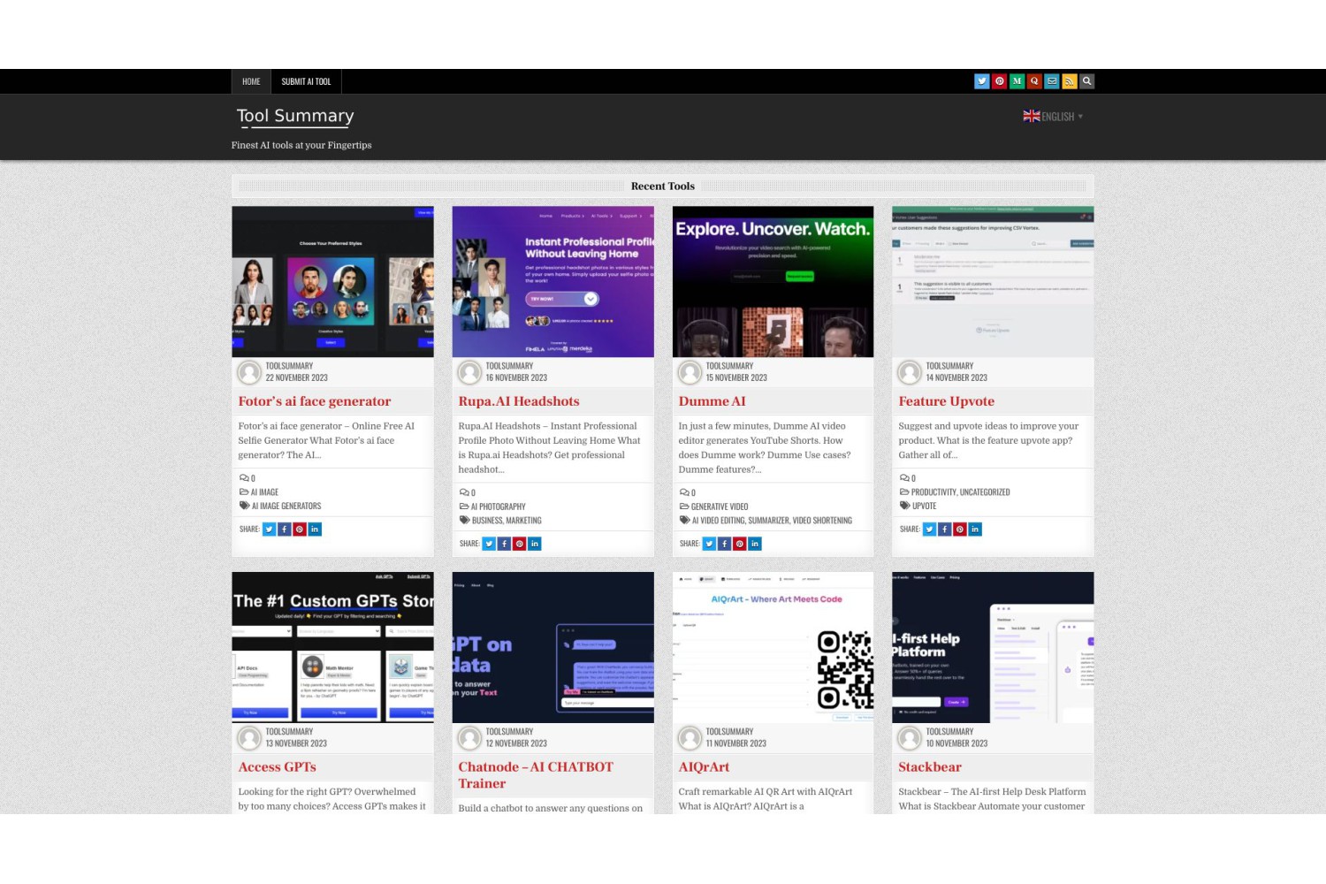
Task: Click the comment count on Dumme AI card
Action: pos(688,492)
